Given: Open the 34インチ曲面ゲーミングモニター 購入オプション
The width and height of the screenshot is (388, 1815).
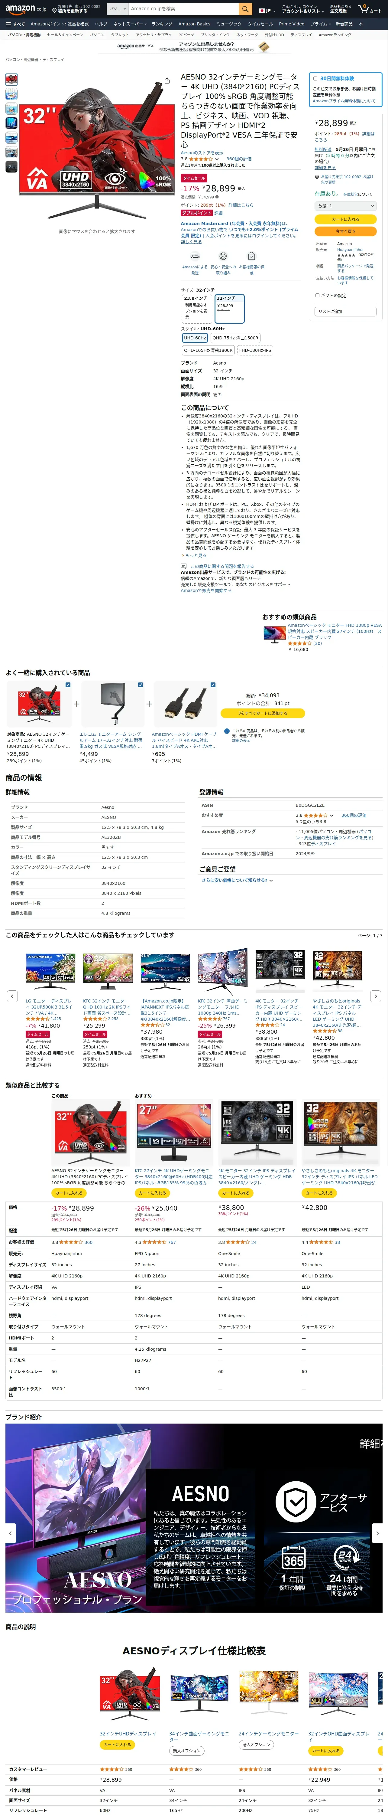Looking at the screenshot, I should (x=187, y=1750).
